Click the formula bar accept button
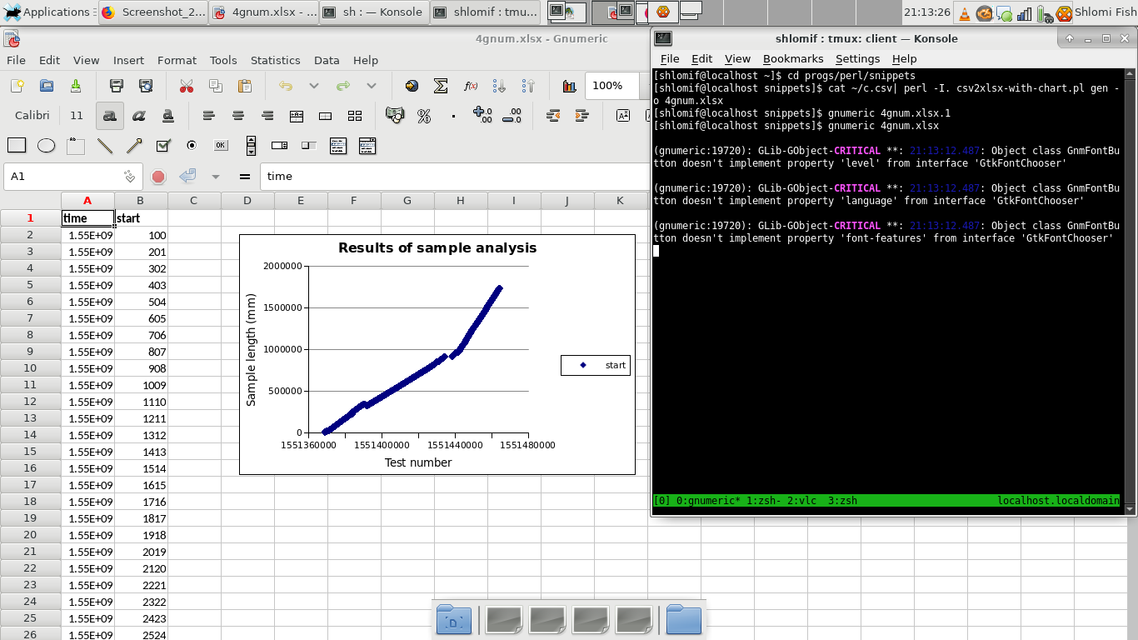This screenshot has height=640, width=1138. [187, 177]
